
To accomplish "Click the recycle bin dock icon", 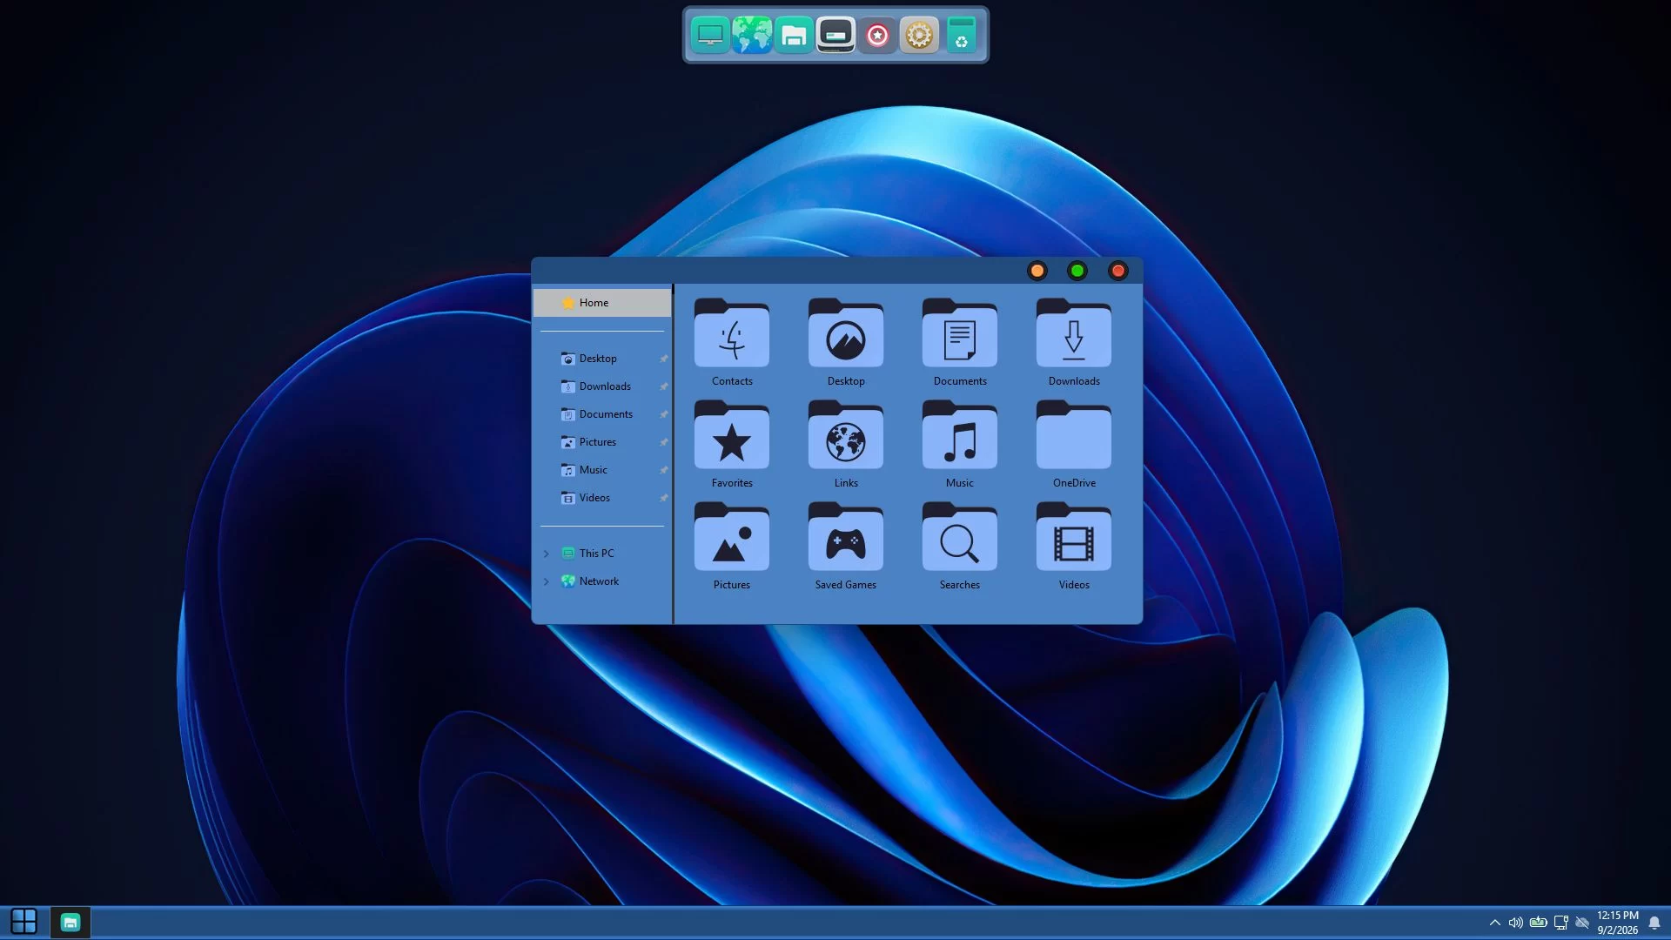I will 961,35.
